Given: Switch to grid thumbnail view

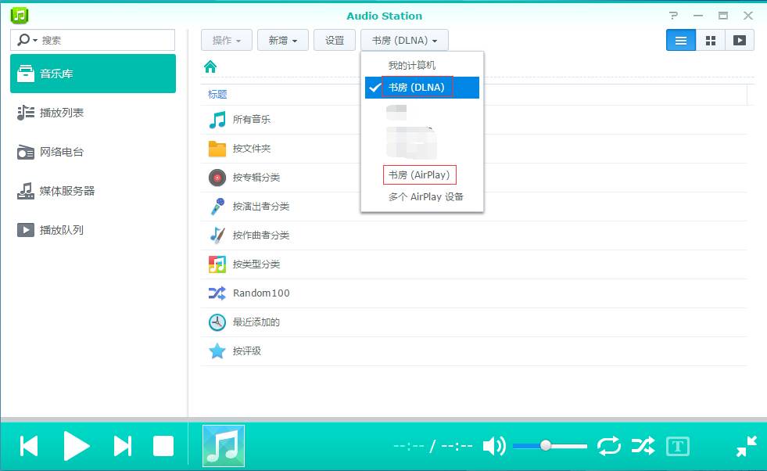Looking at the screenshot, I should [711, 40].
